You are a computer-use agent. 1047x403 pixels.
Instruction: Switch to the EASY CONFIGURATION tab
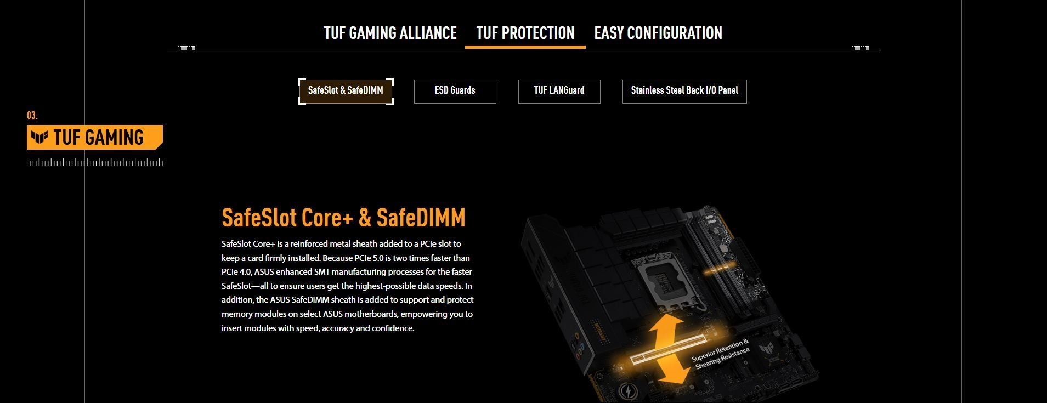click(658, 33)
